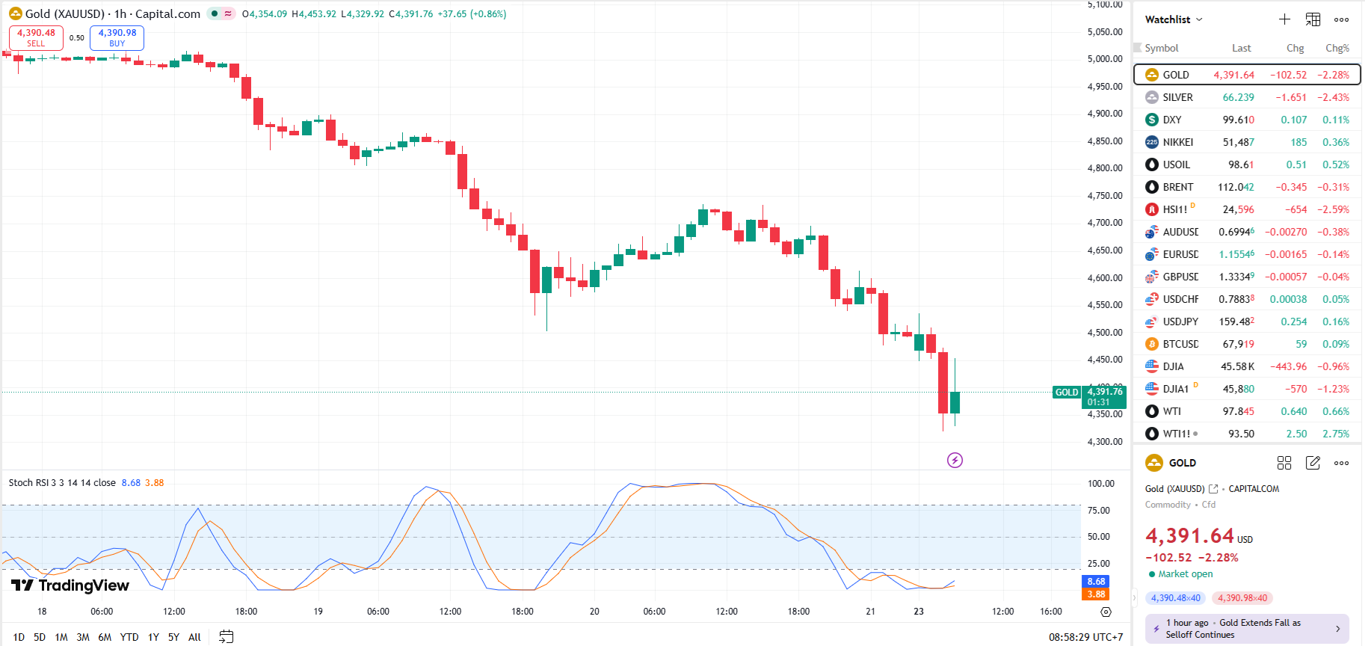The width and height of the screenshot is (1365, 646).
Task: Expand the Gold Extends Fall news item
Action: (x=1247, y=628)
